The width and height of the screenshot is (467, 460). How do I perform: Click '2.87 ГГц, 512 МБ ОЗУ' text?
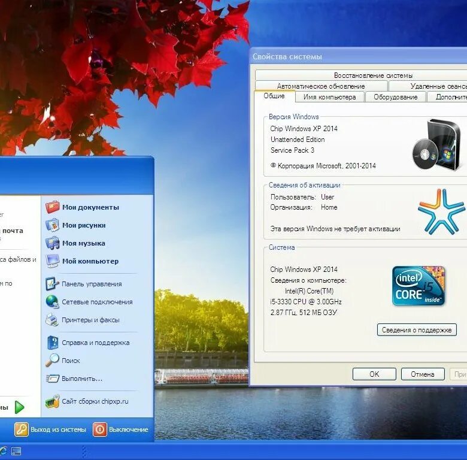click(304, 313)
